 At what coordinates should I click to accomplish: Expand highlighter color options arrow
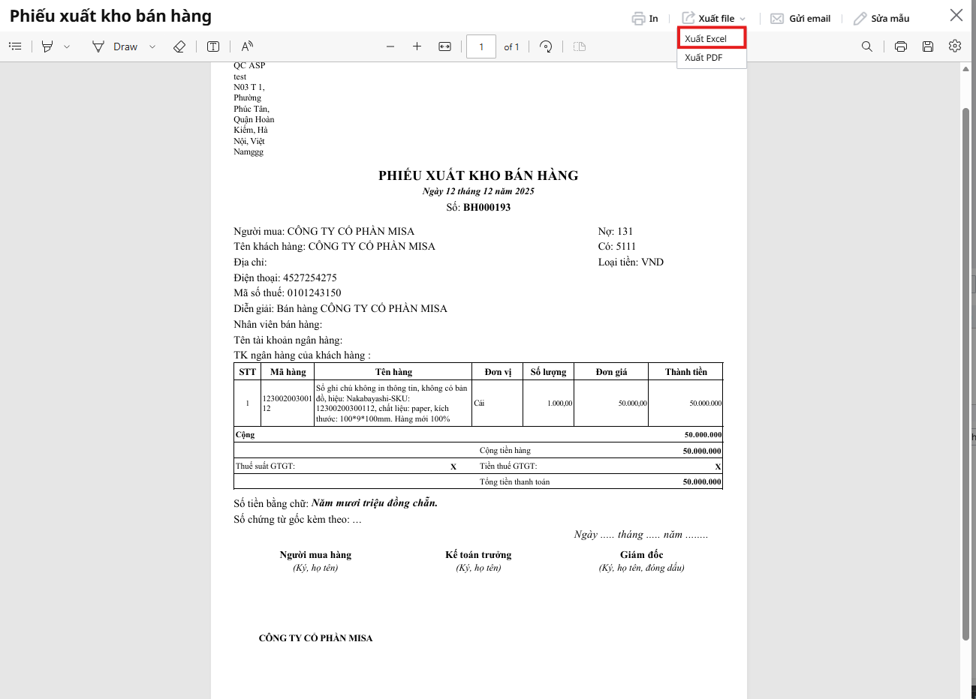[67, 46]
